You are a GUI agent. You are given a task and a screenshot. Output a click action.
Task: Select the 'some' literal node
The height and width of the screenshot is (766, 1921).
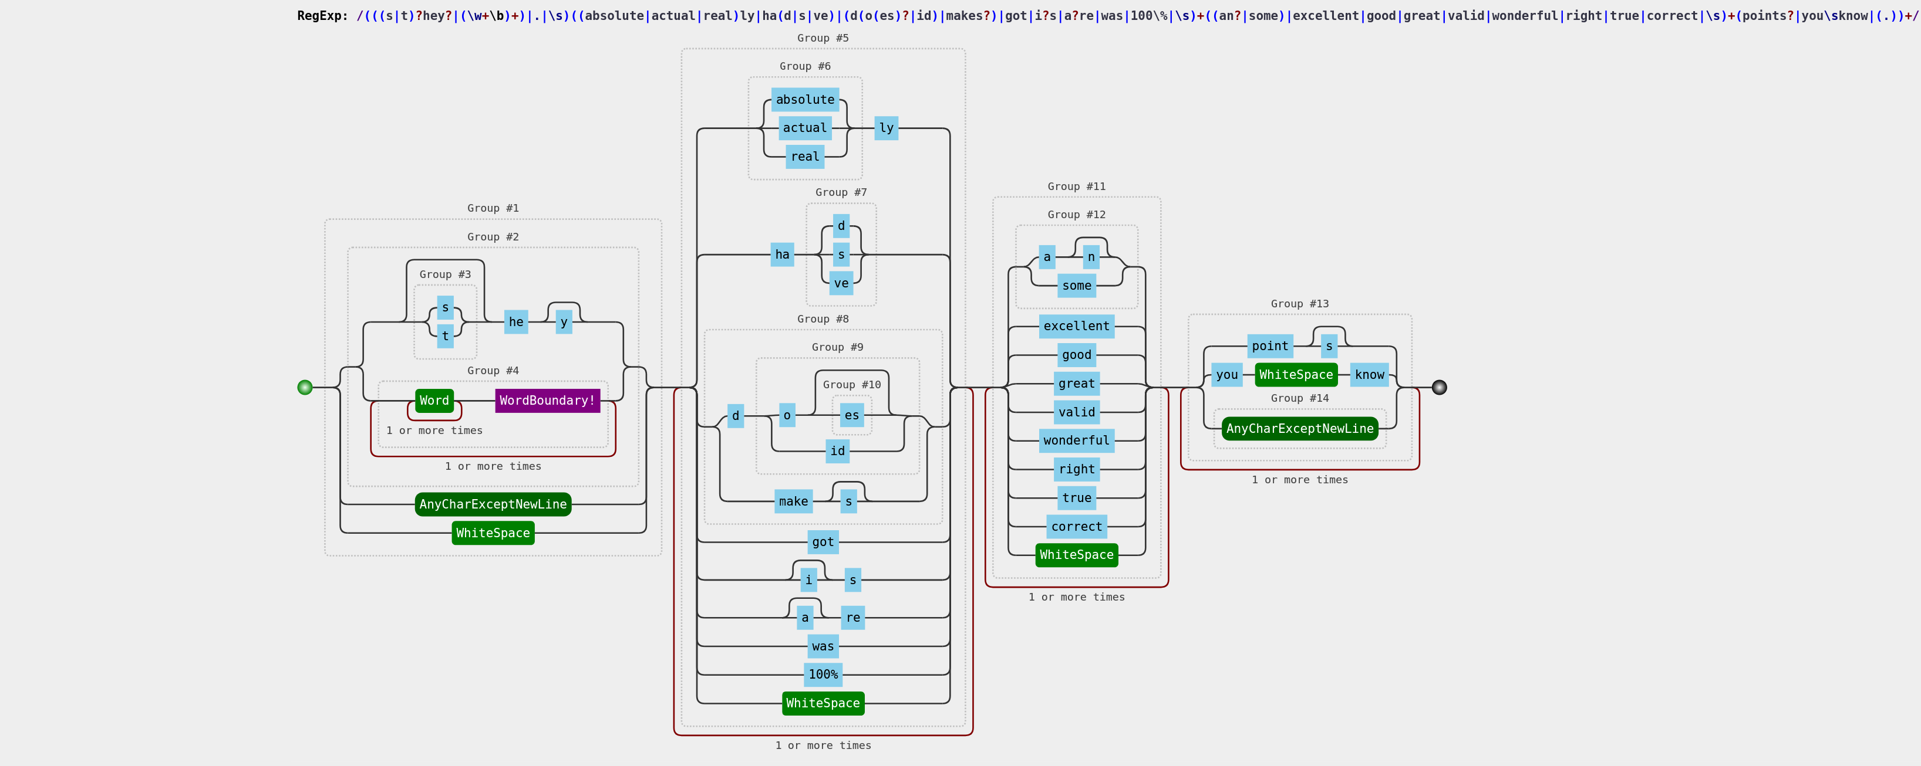tap(1076, 286)
